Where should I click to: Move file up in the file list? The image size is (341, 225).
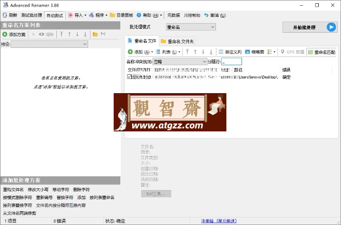[x=195, y=52]
